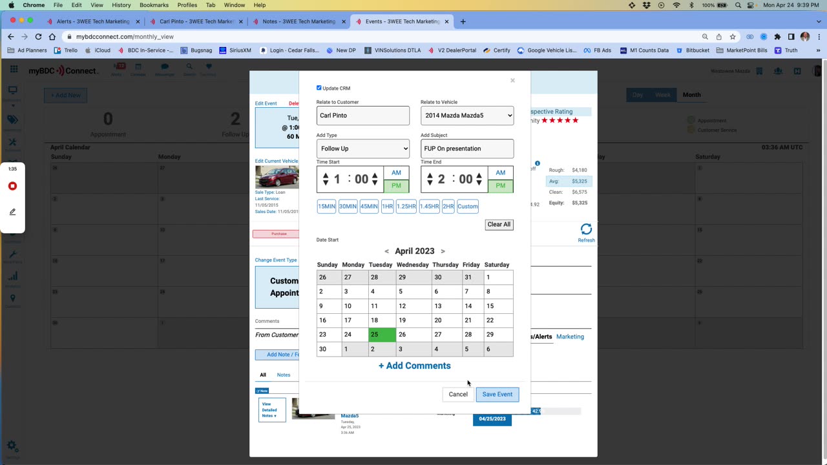This screenshot has width=827, height=465.
Task: Click the + Add Comments link
Action: click(415, 366)
